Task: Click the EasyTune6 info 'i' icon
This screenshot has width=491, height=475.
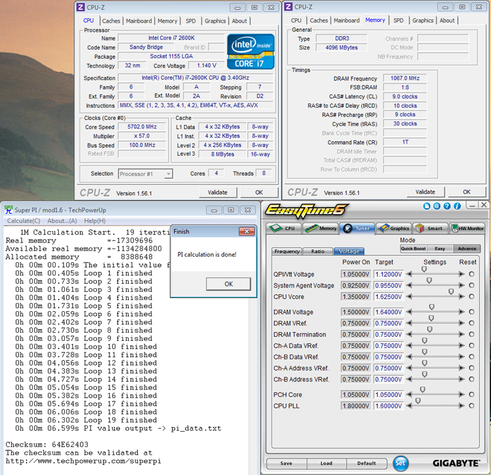Action: click(x=457, y=206)
